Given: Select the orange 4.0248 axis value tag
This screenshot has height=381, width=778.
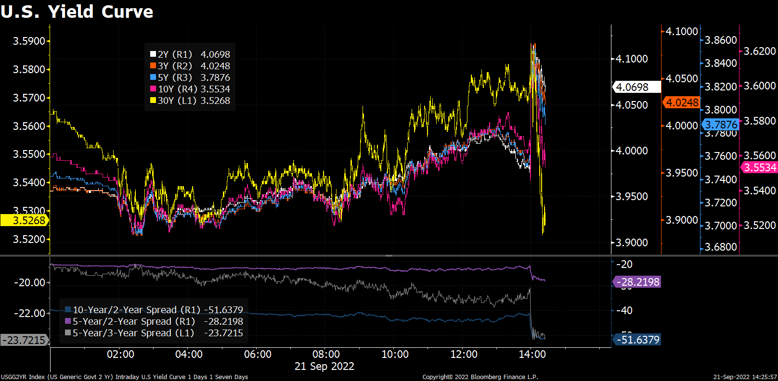Looking at the screenshot, I should pyautogui.click(x=681, y=102).
